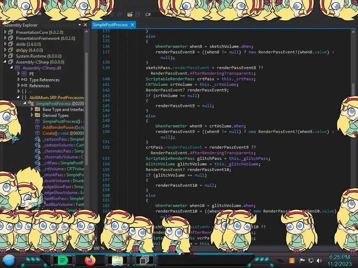The width and height of the screenshot is (358, 268).
Task: Select the PresentationFramework (6.0.2.0) assembly
Action: pos(45,38)
